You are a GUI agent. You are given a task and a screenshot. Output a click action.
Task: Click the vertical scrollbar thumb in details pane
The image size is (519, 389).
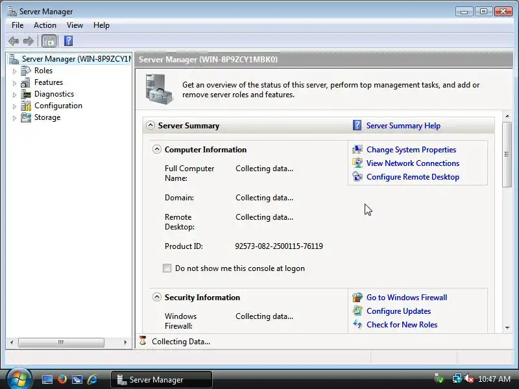tap(507, 154)
